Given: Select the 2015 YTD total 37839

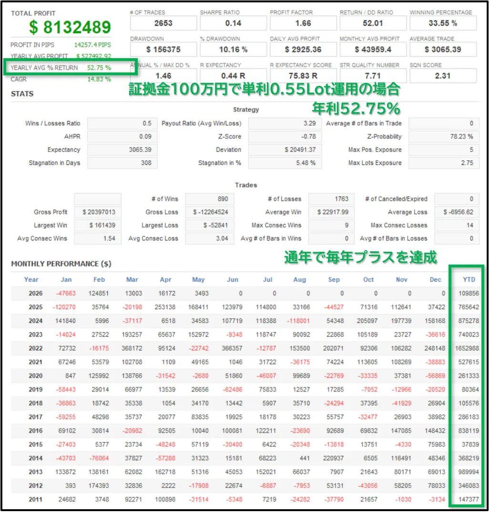Looking at the screenshot, I should click(470, 445).
